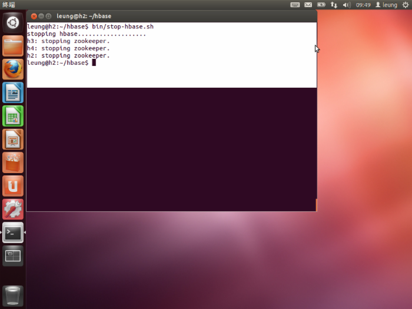412x309 pixels.
Task: Open the Ubuntu Dash home launcher
Action: [x=12, y=22]
